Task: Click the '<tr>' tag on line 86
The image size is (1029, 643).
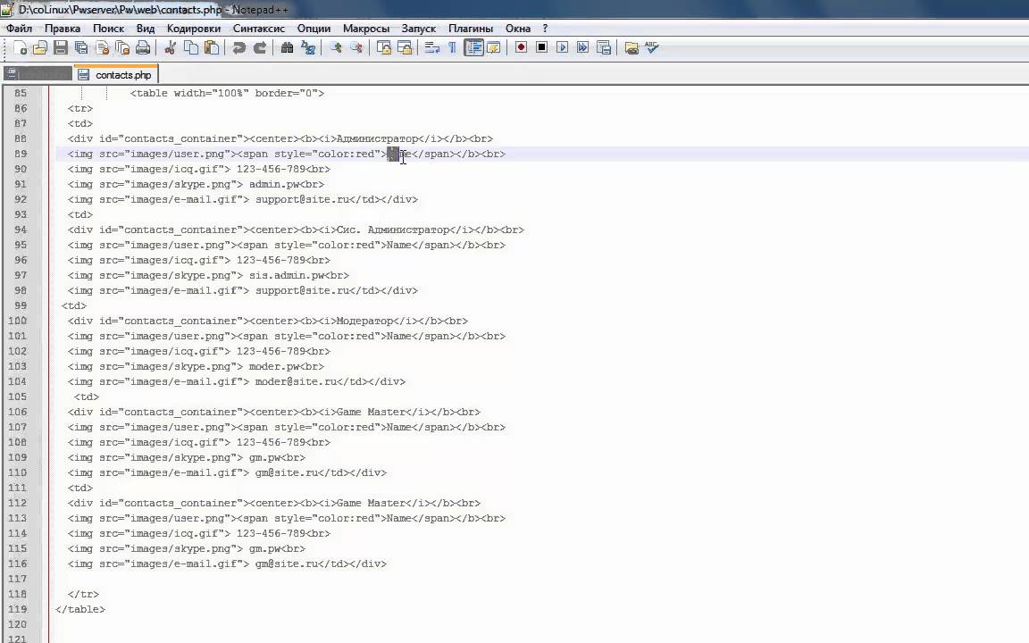Action: (80, 108)
